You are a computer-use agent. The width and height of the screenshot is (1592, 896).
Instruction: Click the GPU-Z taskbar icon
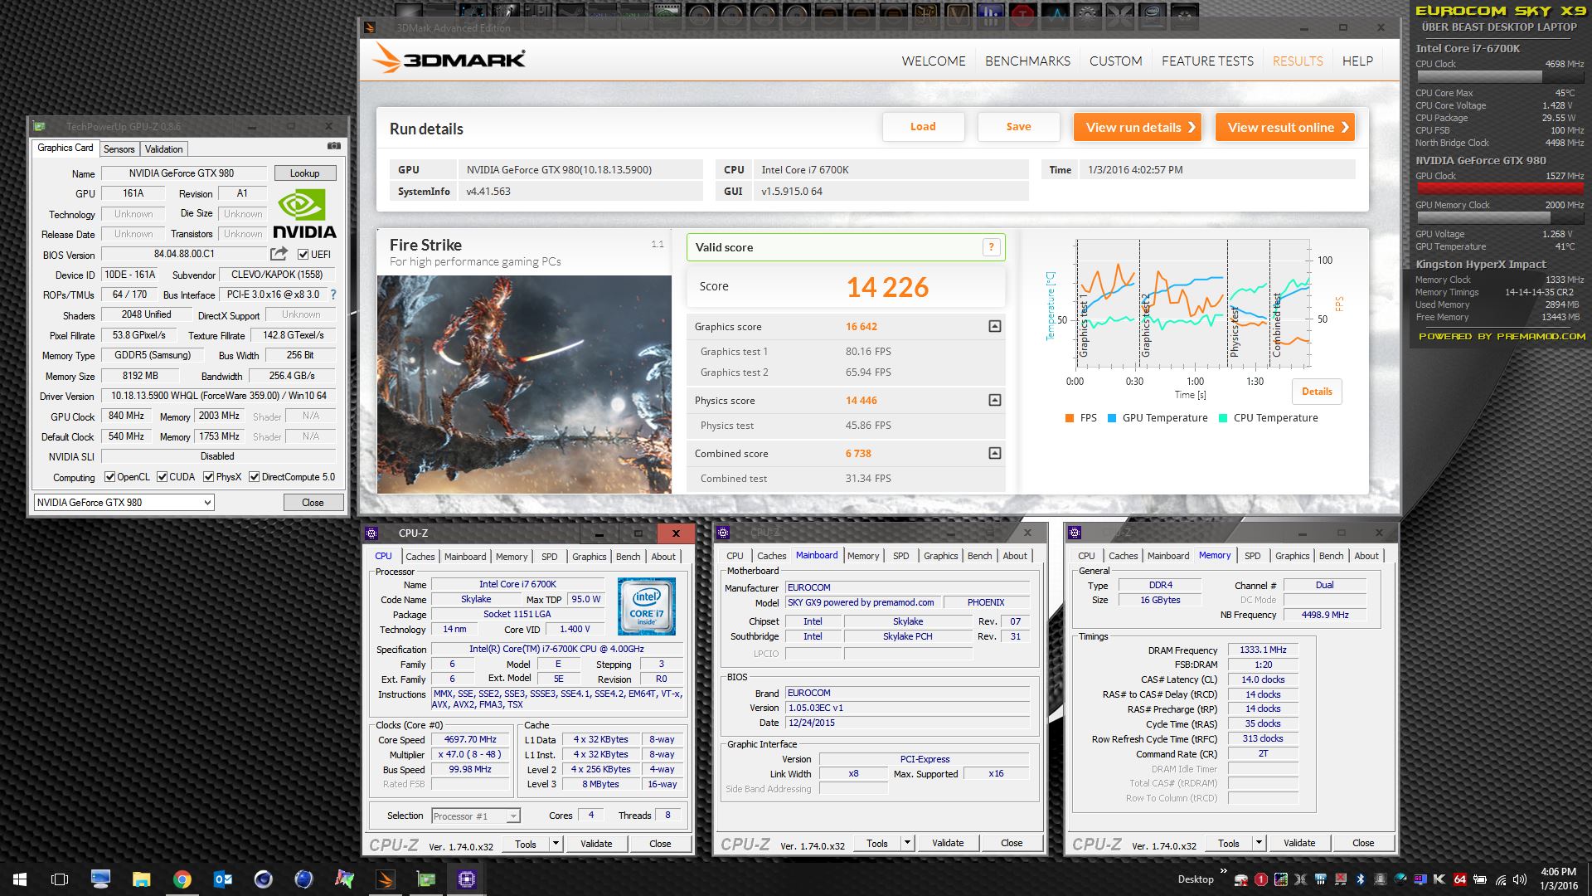click(x=425, y=879)
